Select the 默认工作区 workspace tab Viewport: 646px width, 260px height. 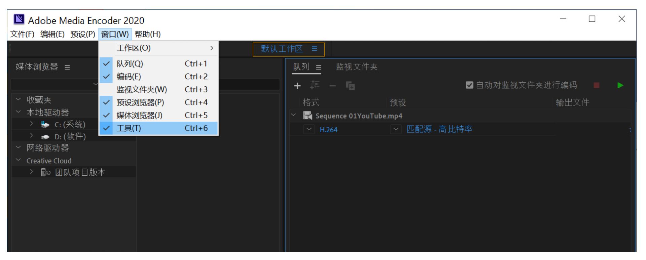coord(282,49)
